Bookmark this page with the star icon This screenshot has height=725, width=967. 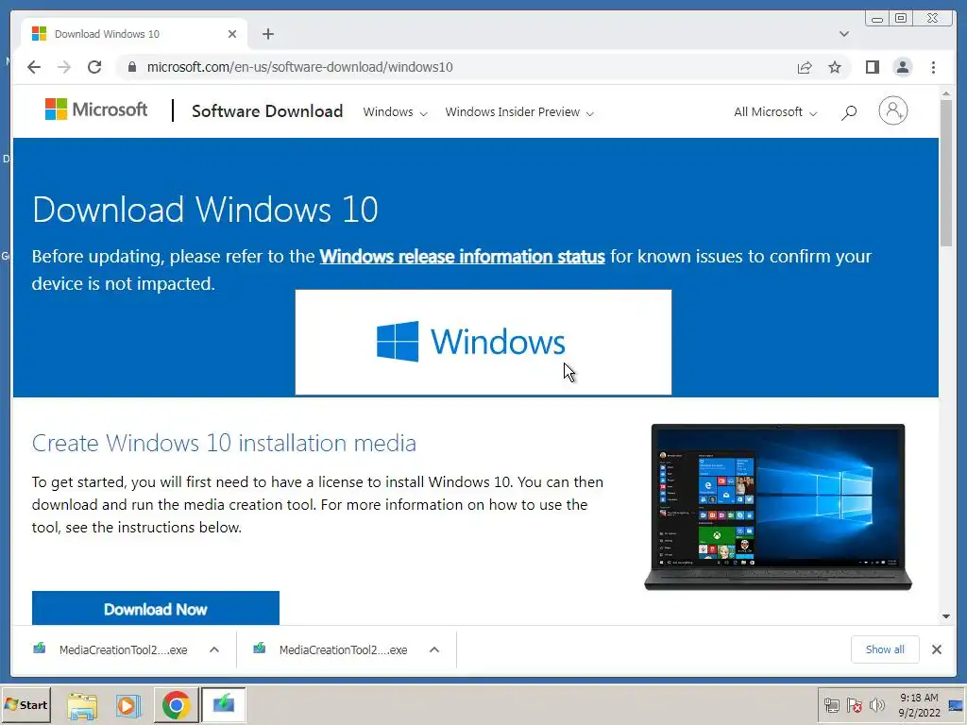[835, 67]
